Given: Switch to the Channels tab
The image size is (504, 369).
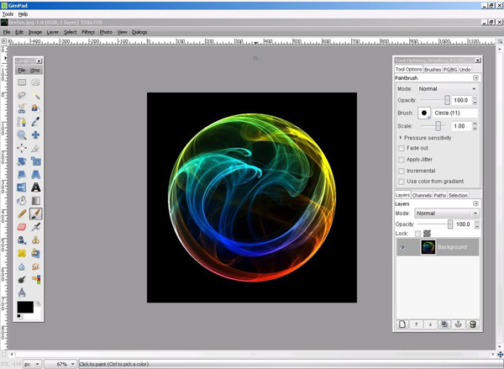Looking at the screenshot, I should [x=422, y=195].
